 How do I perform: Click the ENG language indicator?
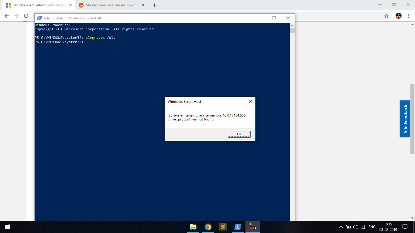point(372,227)
